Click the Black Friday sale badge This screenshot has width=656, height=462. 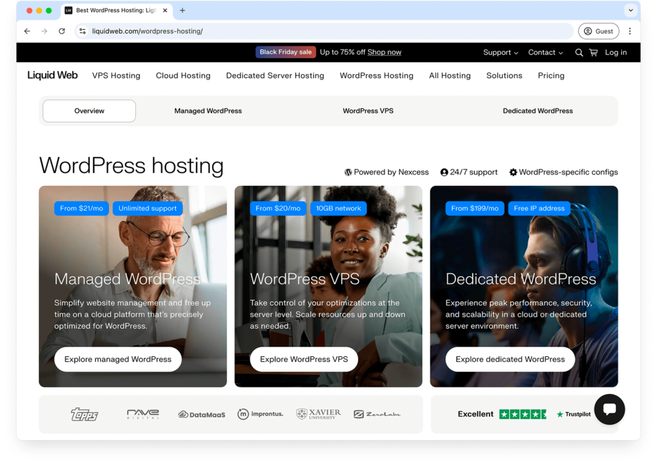[286, 52]
